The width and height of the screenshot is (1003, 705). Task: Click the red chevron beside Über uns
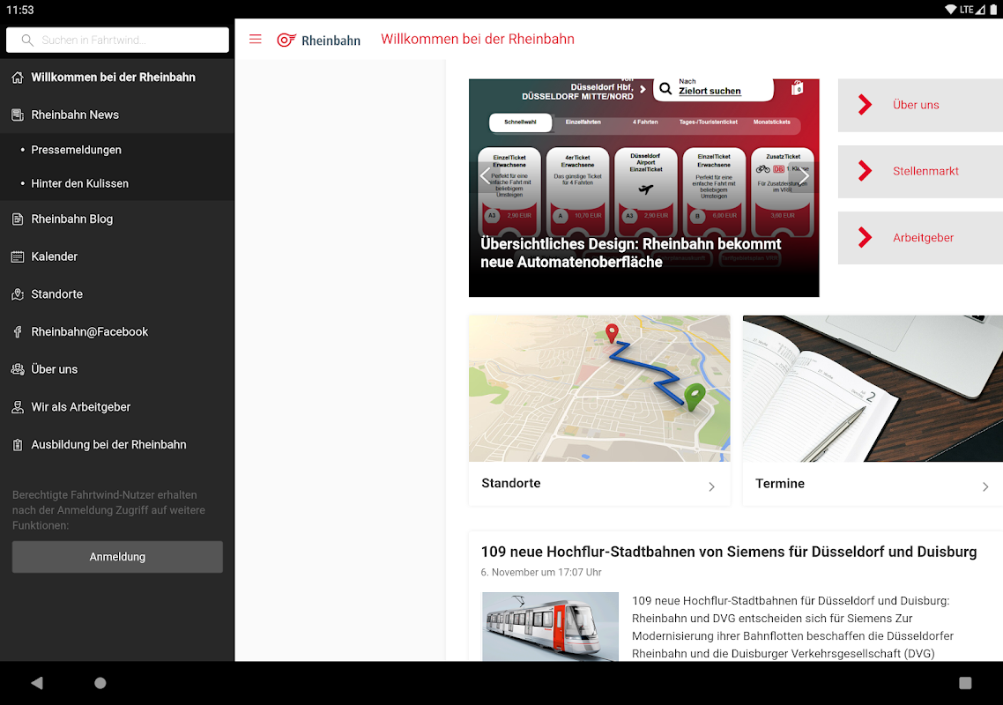(865, 105)
